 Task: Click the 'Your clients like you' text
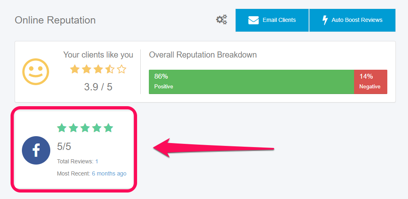(x=98, y=55)
